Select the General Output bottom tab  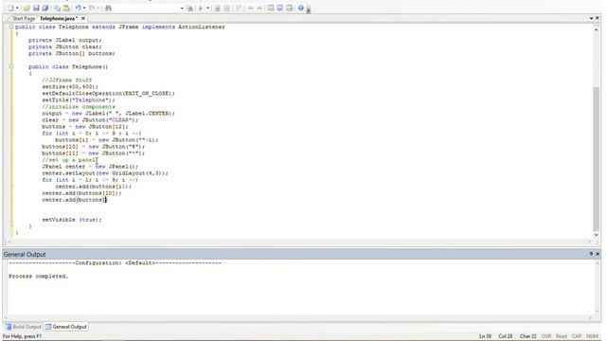(x=66, y=327)
